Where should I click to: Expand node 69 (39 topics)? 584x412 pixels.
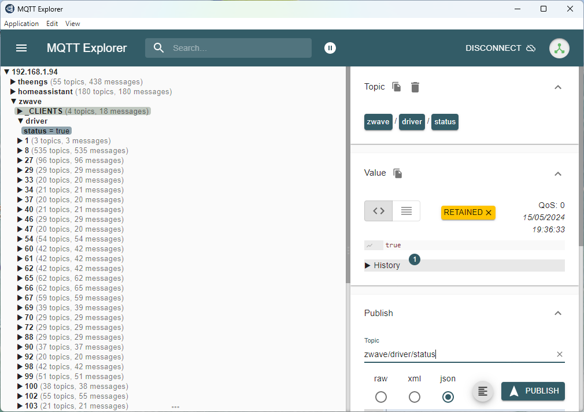pos(20,308)
